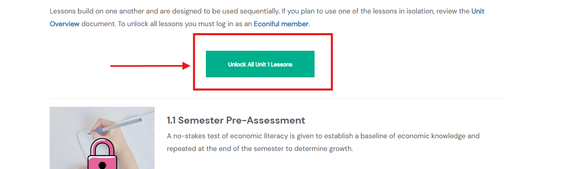Screen dimensions: 575x169
Task: Click the keyhole on the pink padlock
Action: [102, 165]
